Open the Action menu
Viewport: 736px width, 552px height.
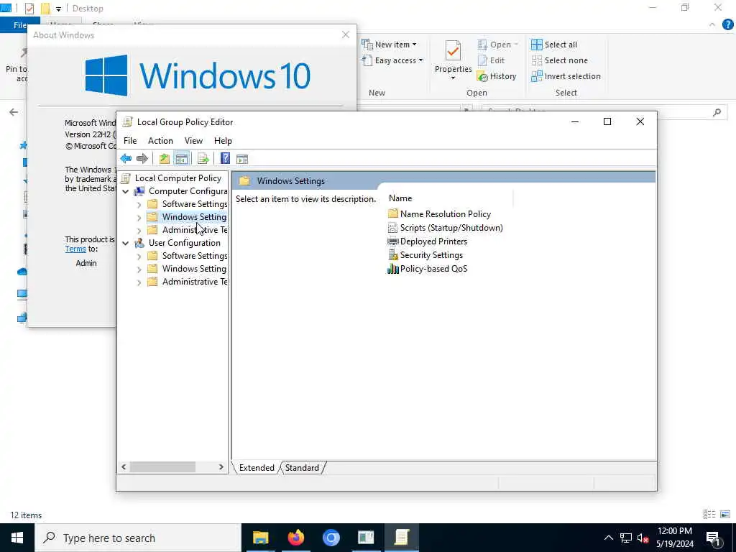point(160,141)
